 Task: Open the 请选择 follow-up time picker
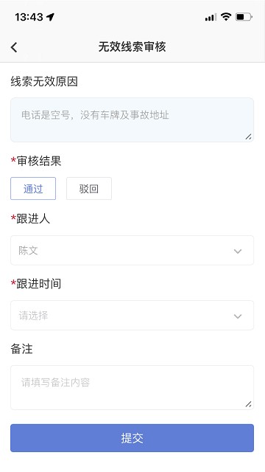(132, 315)
